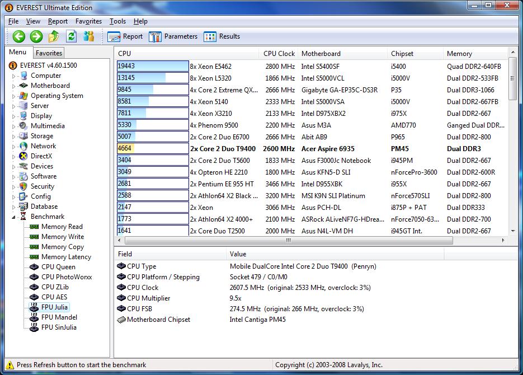This screenshot has height=375, width=523.
Task: Expand the Network tree node
Action: [13, 147]
